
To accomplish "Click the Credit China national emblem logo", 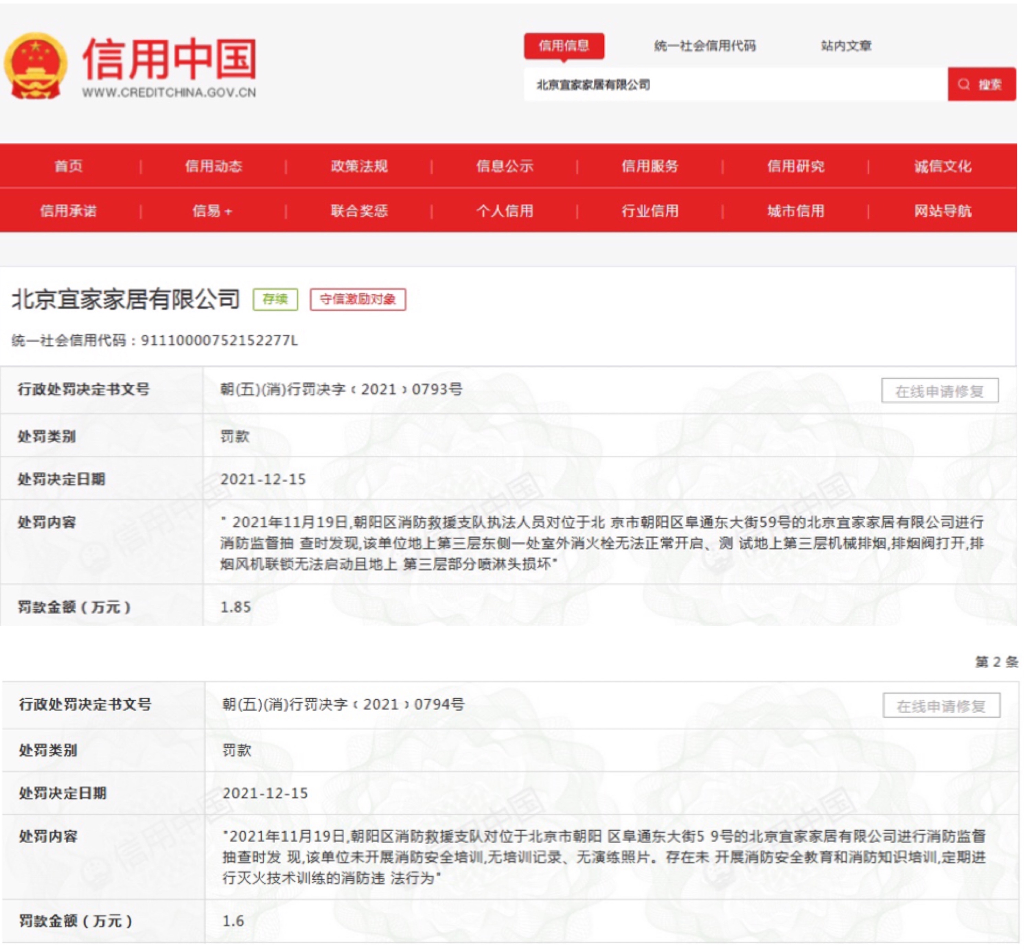I will pos(35,66).
